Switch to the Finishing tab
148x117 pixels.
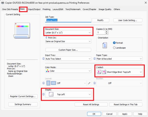tap(46, 9)
